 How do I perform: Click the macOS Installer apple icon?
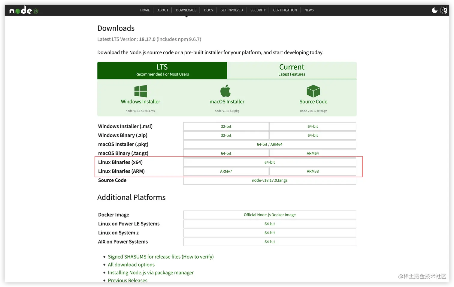225,91
